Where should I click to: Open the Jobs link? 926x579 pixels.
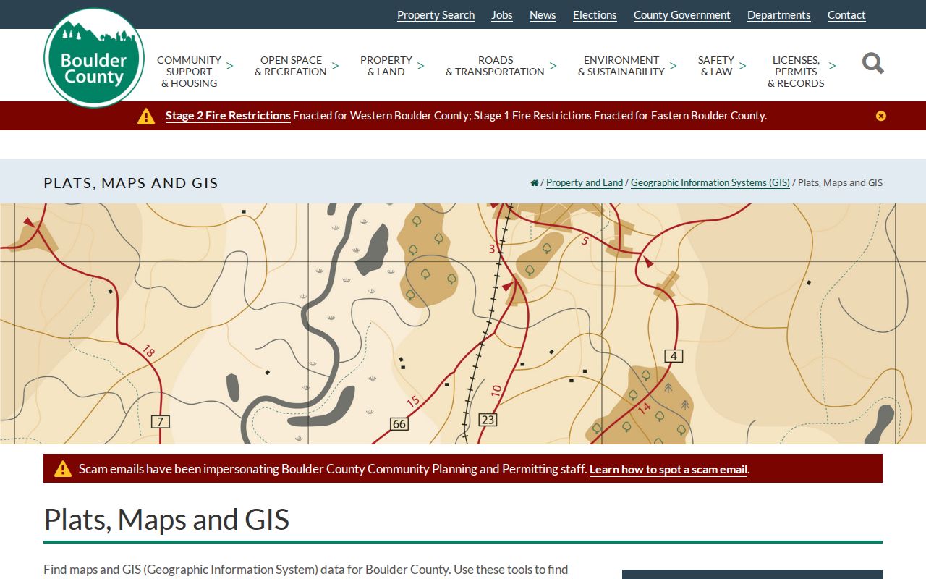click(x=502, y=15)
